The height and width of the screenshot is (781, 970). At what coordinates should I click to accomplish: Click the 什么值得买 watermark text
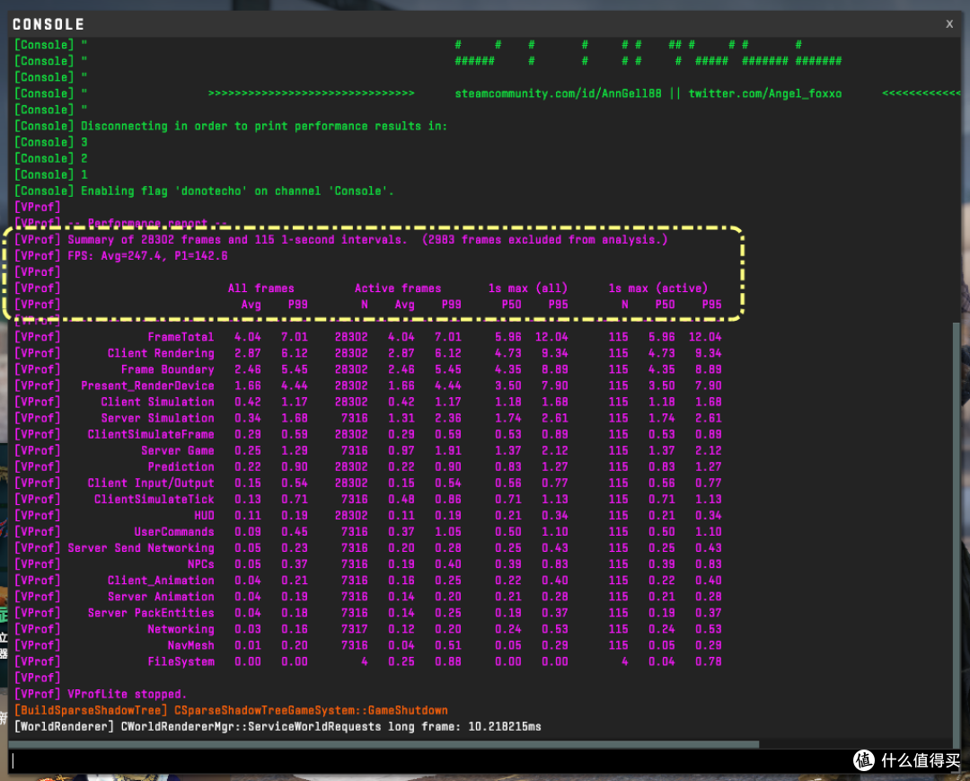[x=920, y=760]
